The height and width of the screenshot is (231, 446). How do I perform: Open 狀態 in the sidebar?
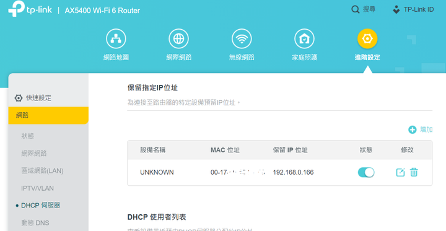coord(28,136)
